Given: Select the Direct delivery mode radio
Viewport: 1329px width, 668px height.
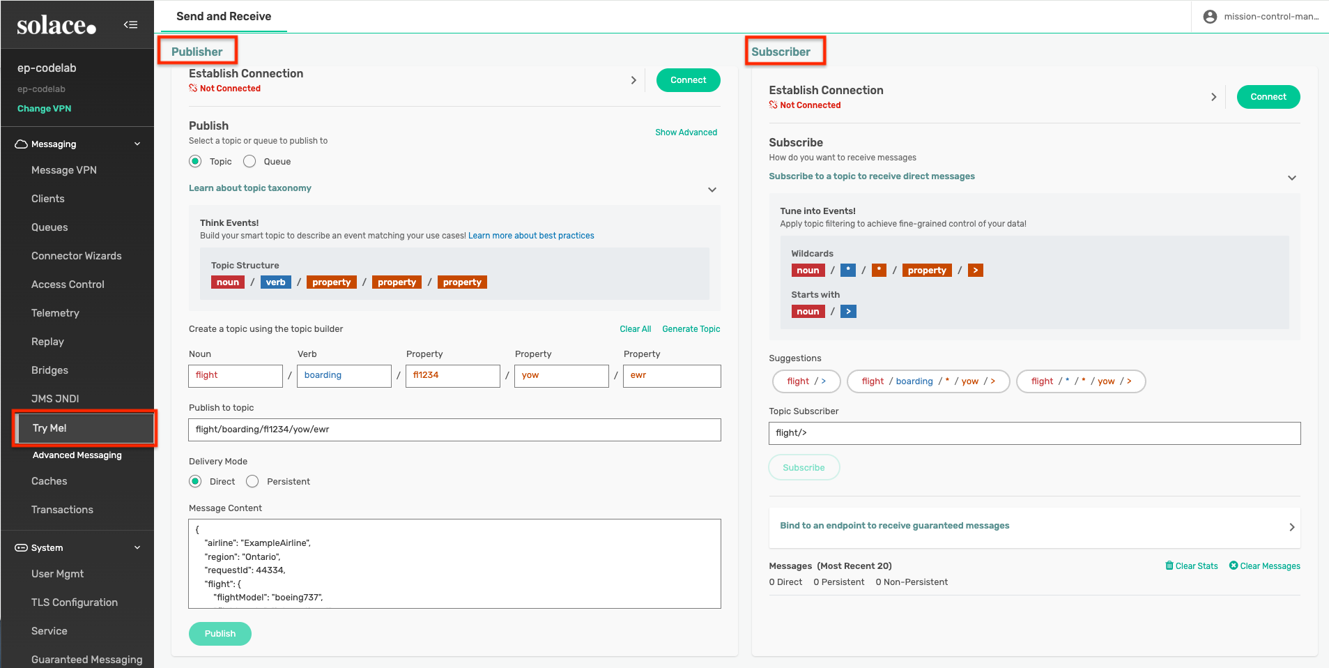Looking at the screenshot, I should (196, 482).
